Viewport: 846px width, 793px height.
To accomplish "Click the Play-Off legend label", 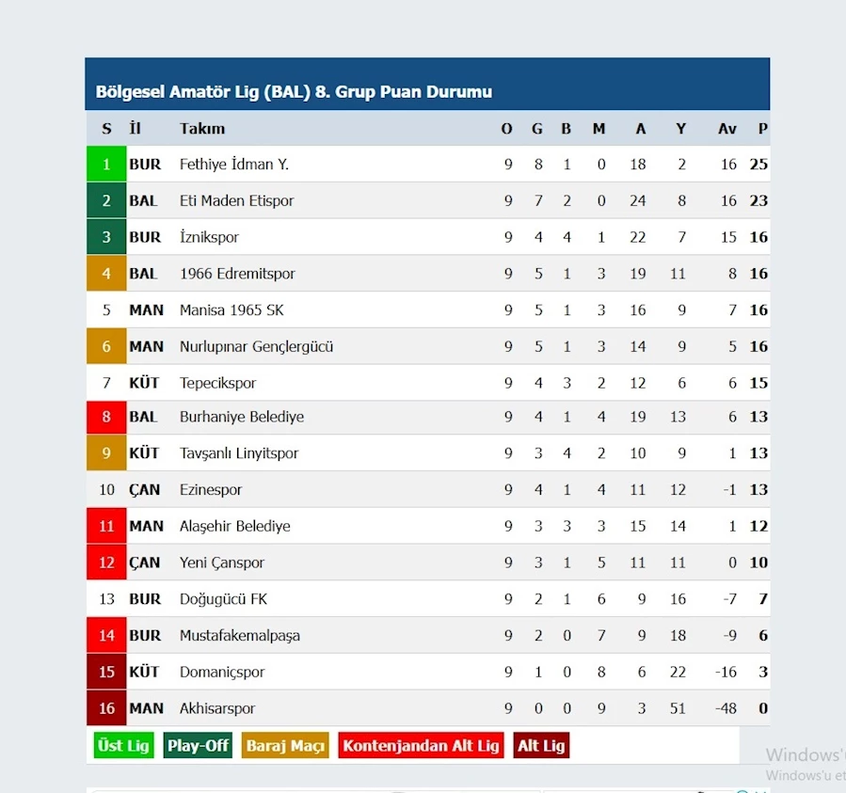I will tap(198, 746).
